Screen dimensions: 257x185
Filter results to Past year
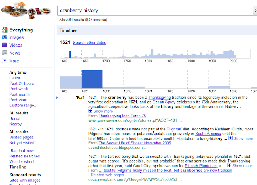click(x=18, y=100)
